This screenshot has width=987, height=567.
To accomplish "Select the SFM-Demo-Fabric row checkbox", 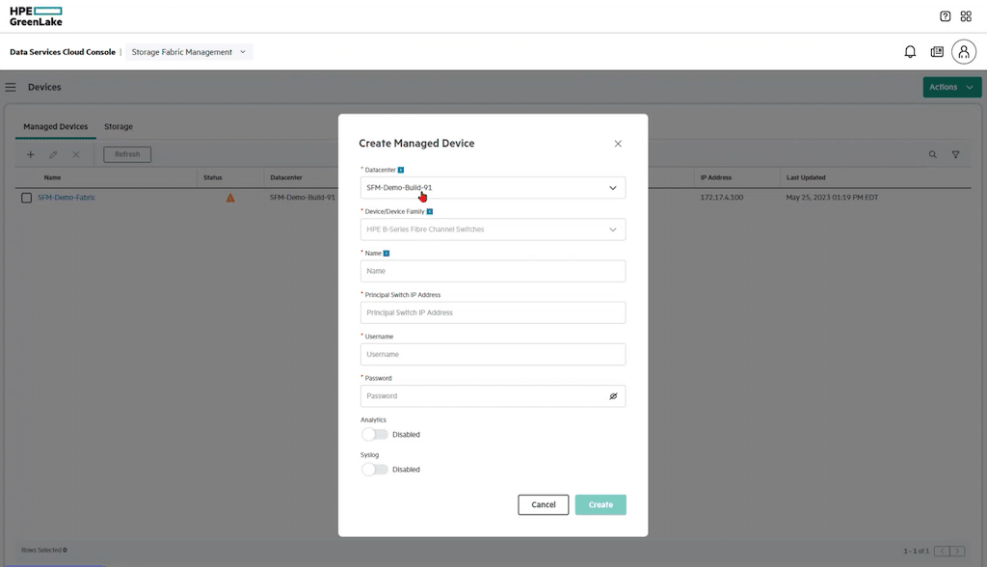I will 26,198.
